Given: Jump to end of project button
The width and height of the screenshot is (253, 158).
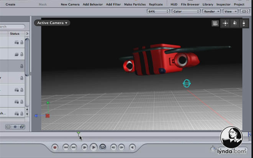Looking at the screenshot, I should click(74, 147).
